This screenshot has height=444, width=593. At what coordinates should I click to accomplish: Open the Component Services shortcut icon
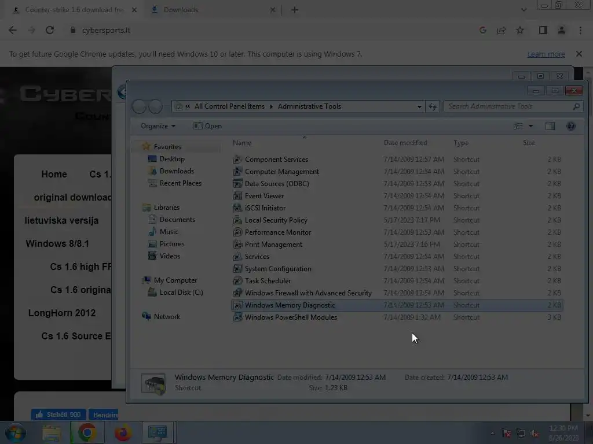237,160
